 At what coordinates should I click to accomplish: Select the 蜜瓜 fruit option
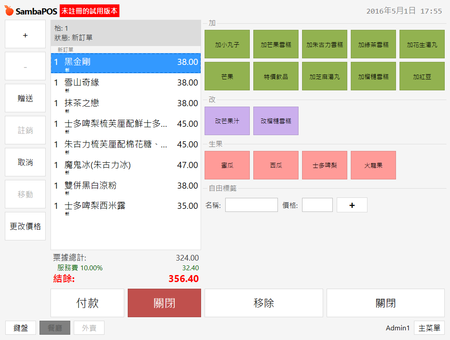(x=227, y=165)
